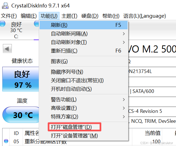Open the 帮助(H) menu
The image size is (176, 146).
tap(111, 16)
